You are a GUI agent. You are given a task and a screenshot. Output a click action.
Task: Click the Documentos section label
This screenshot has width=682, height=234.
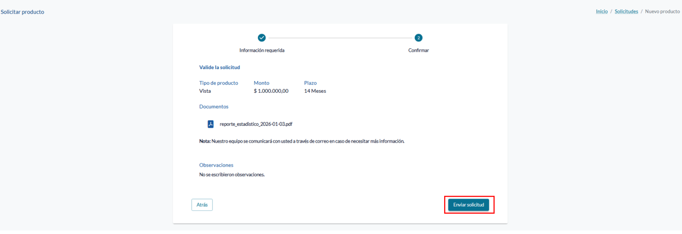tap(214, 106)
